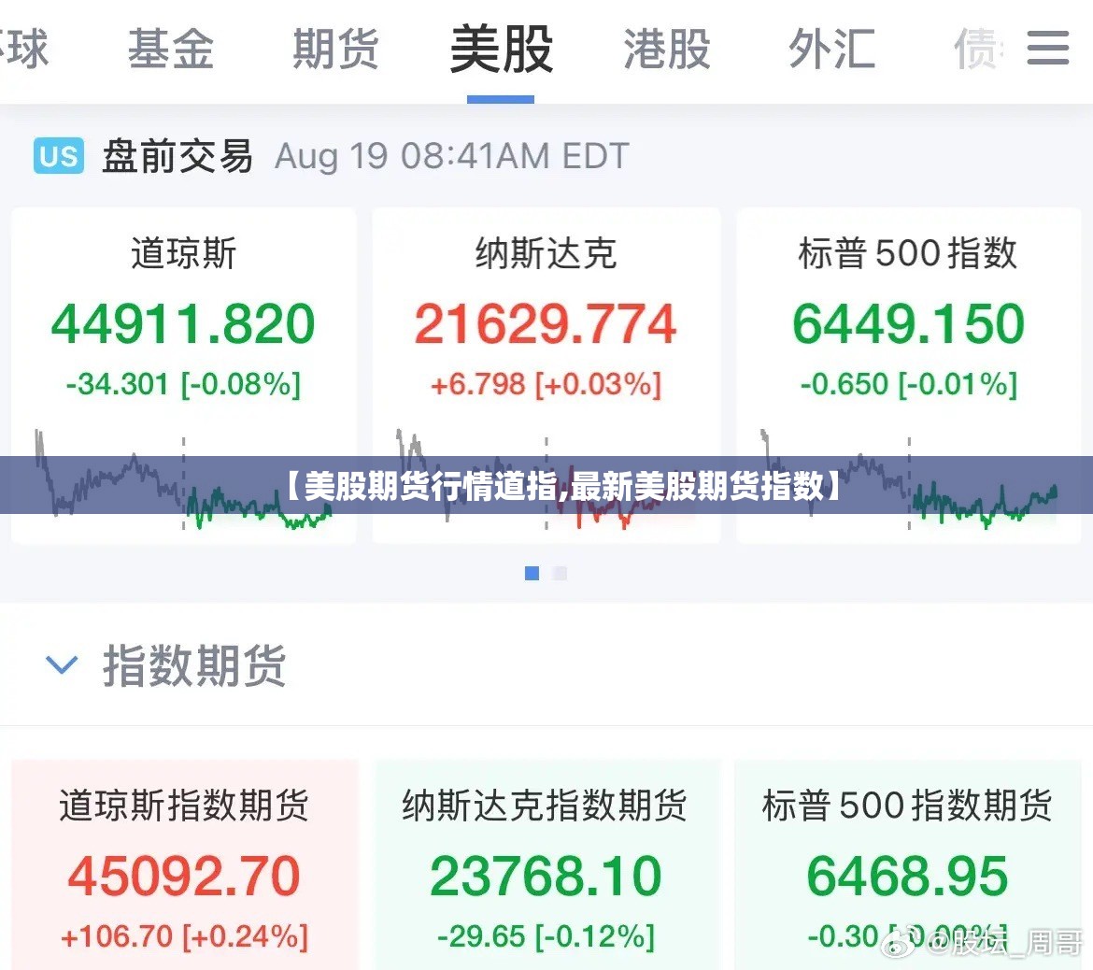View the 道琼斯 intraday mini chart

tap(184, 480)
